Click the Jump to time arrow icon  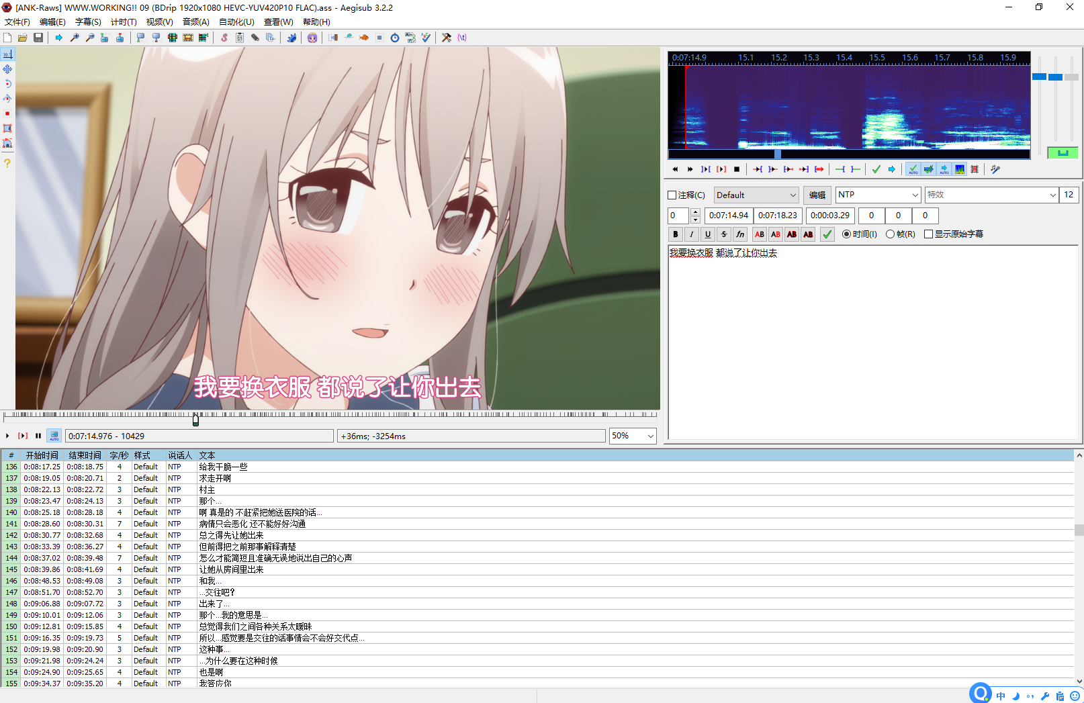coord(59,38)
